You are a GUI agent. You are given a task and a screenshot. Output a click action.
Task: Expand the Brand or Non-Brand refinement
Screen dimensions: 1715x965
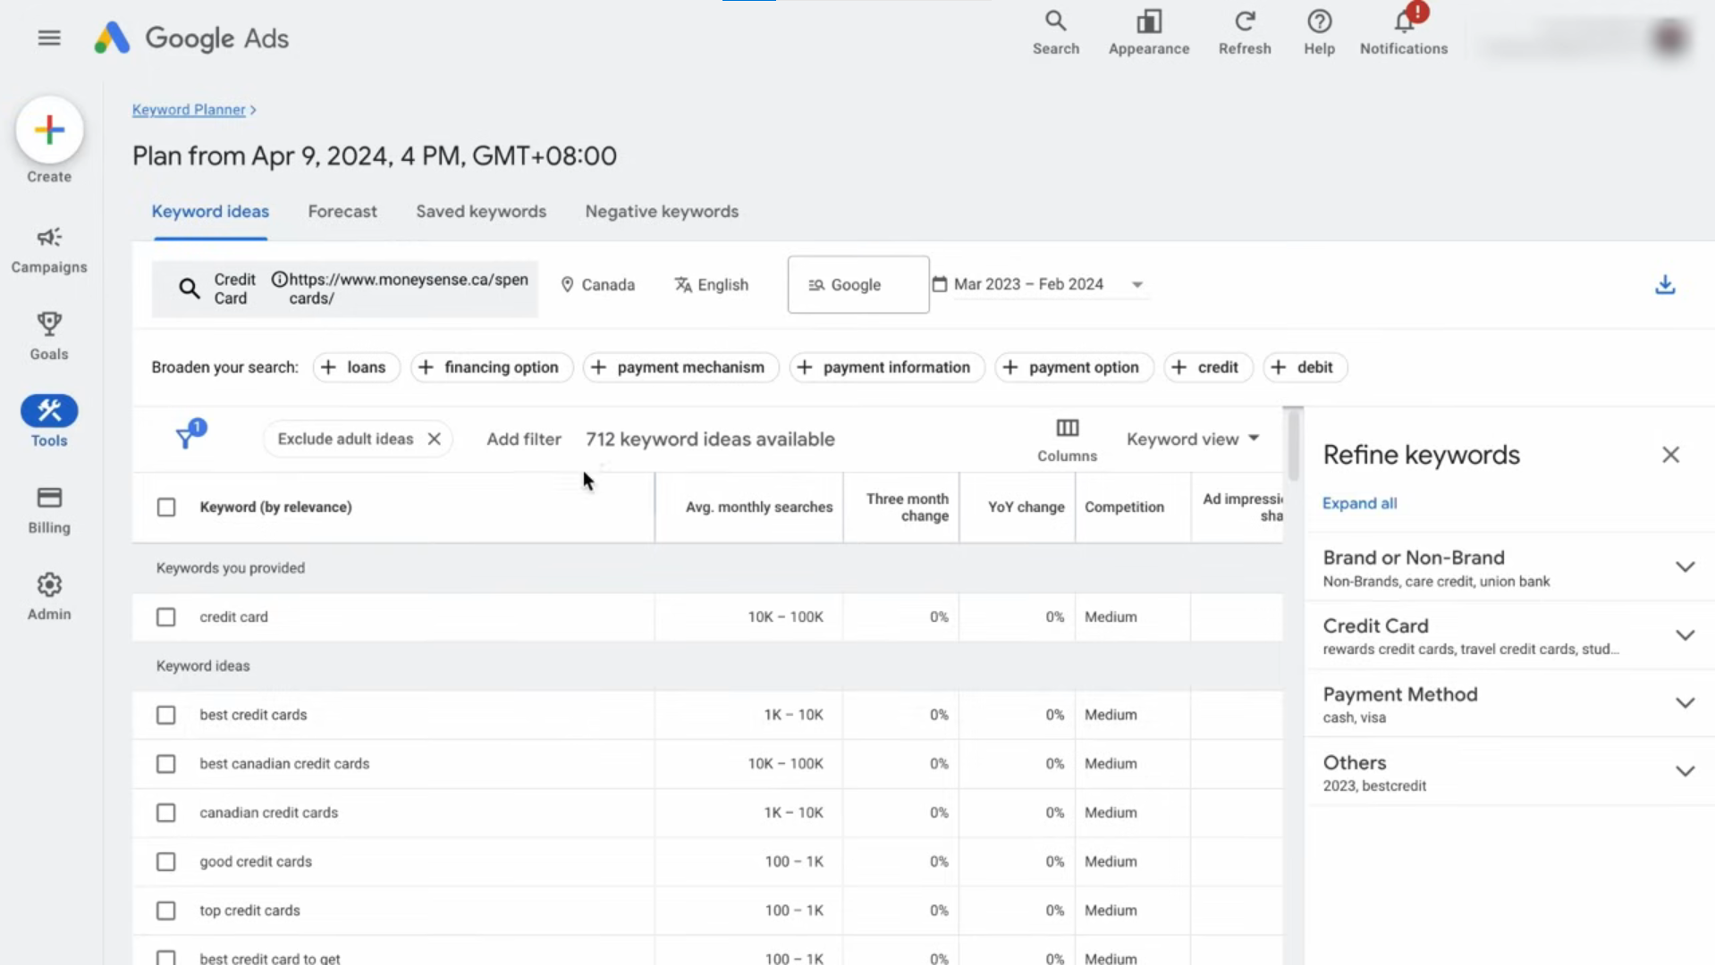click(1685, 566)
